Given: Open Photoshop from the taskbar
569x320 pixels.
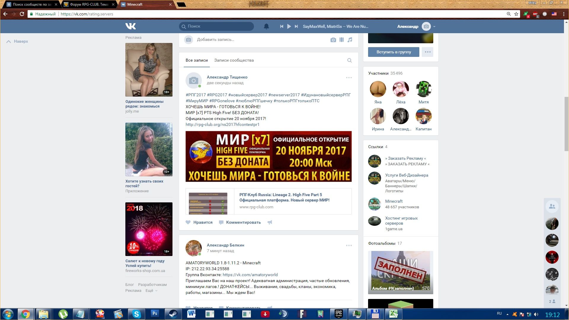Looking at the screenshot, I should tap(155, 314).
